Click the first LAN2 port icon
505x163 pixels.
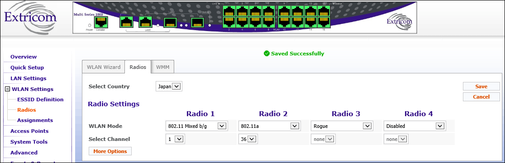click(x=170, y=23)
